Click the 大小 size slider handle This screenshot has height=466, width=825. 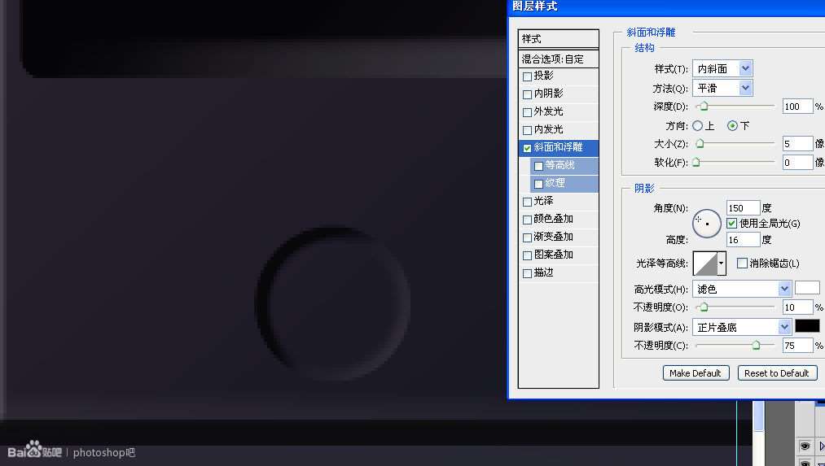[x=700, y=143]
